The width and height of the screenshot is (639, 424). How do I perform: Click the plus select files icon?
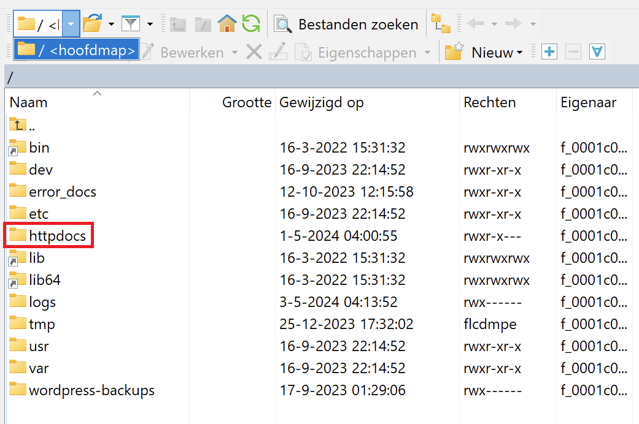[x=549, y=52]
